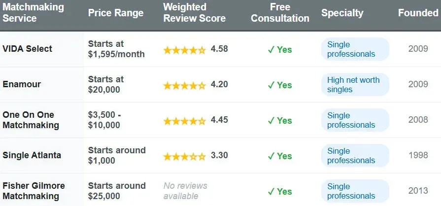The height and width of the screenshot is (206, 441).
Task: Sort by Weighted Review Score header
Action: [194, 13]
